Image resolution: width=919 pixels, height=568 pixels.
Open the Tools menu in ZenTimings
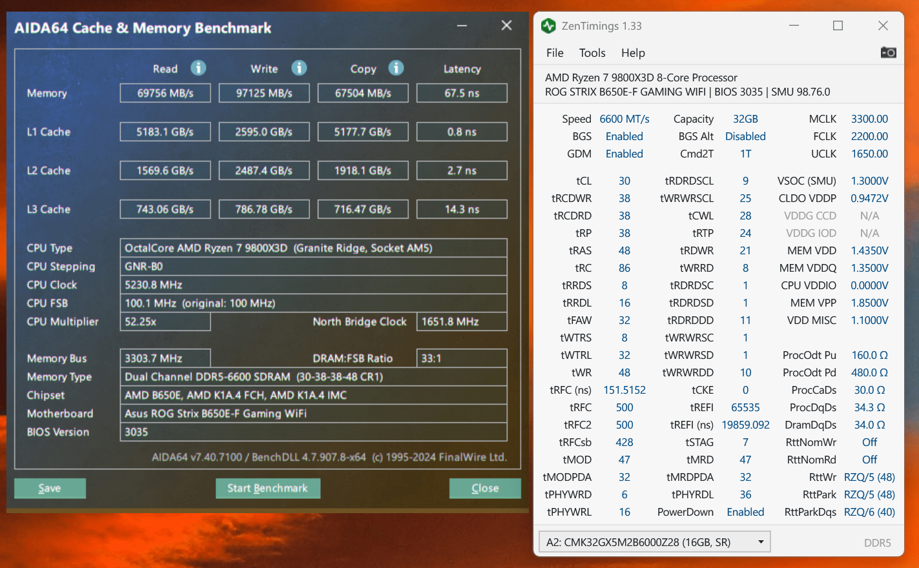[592, 53]
